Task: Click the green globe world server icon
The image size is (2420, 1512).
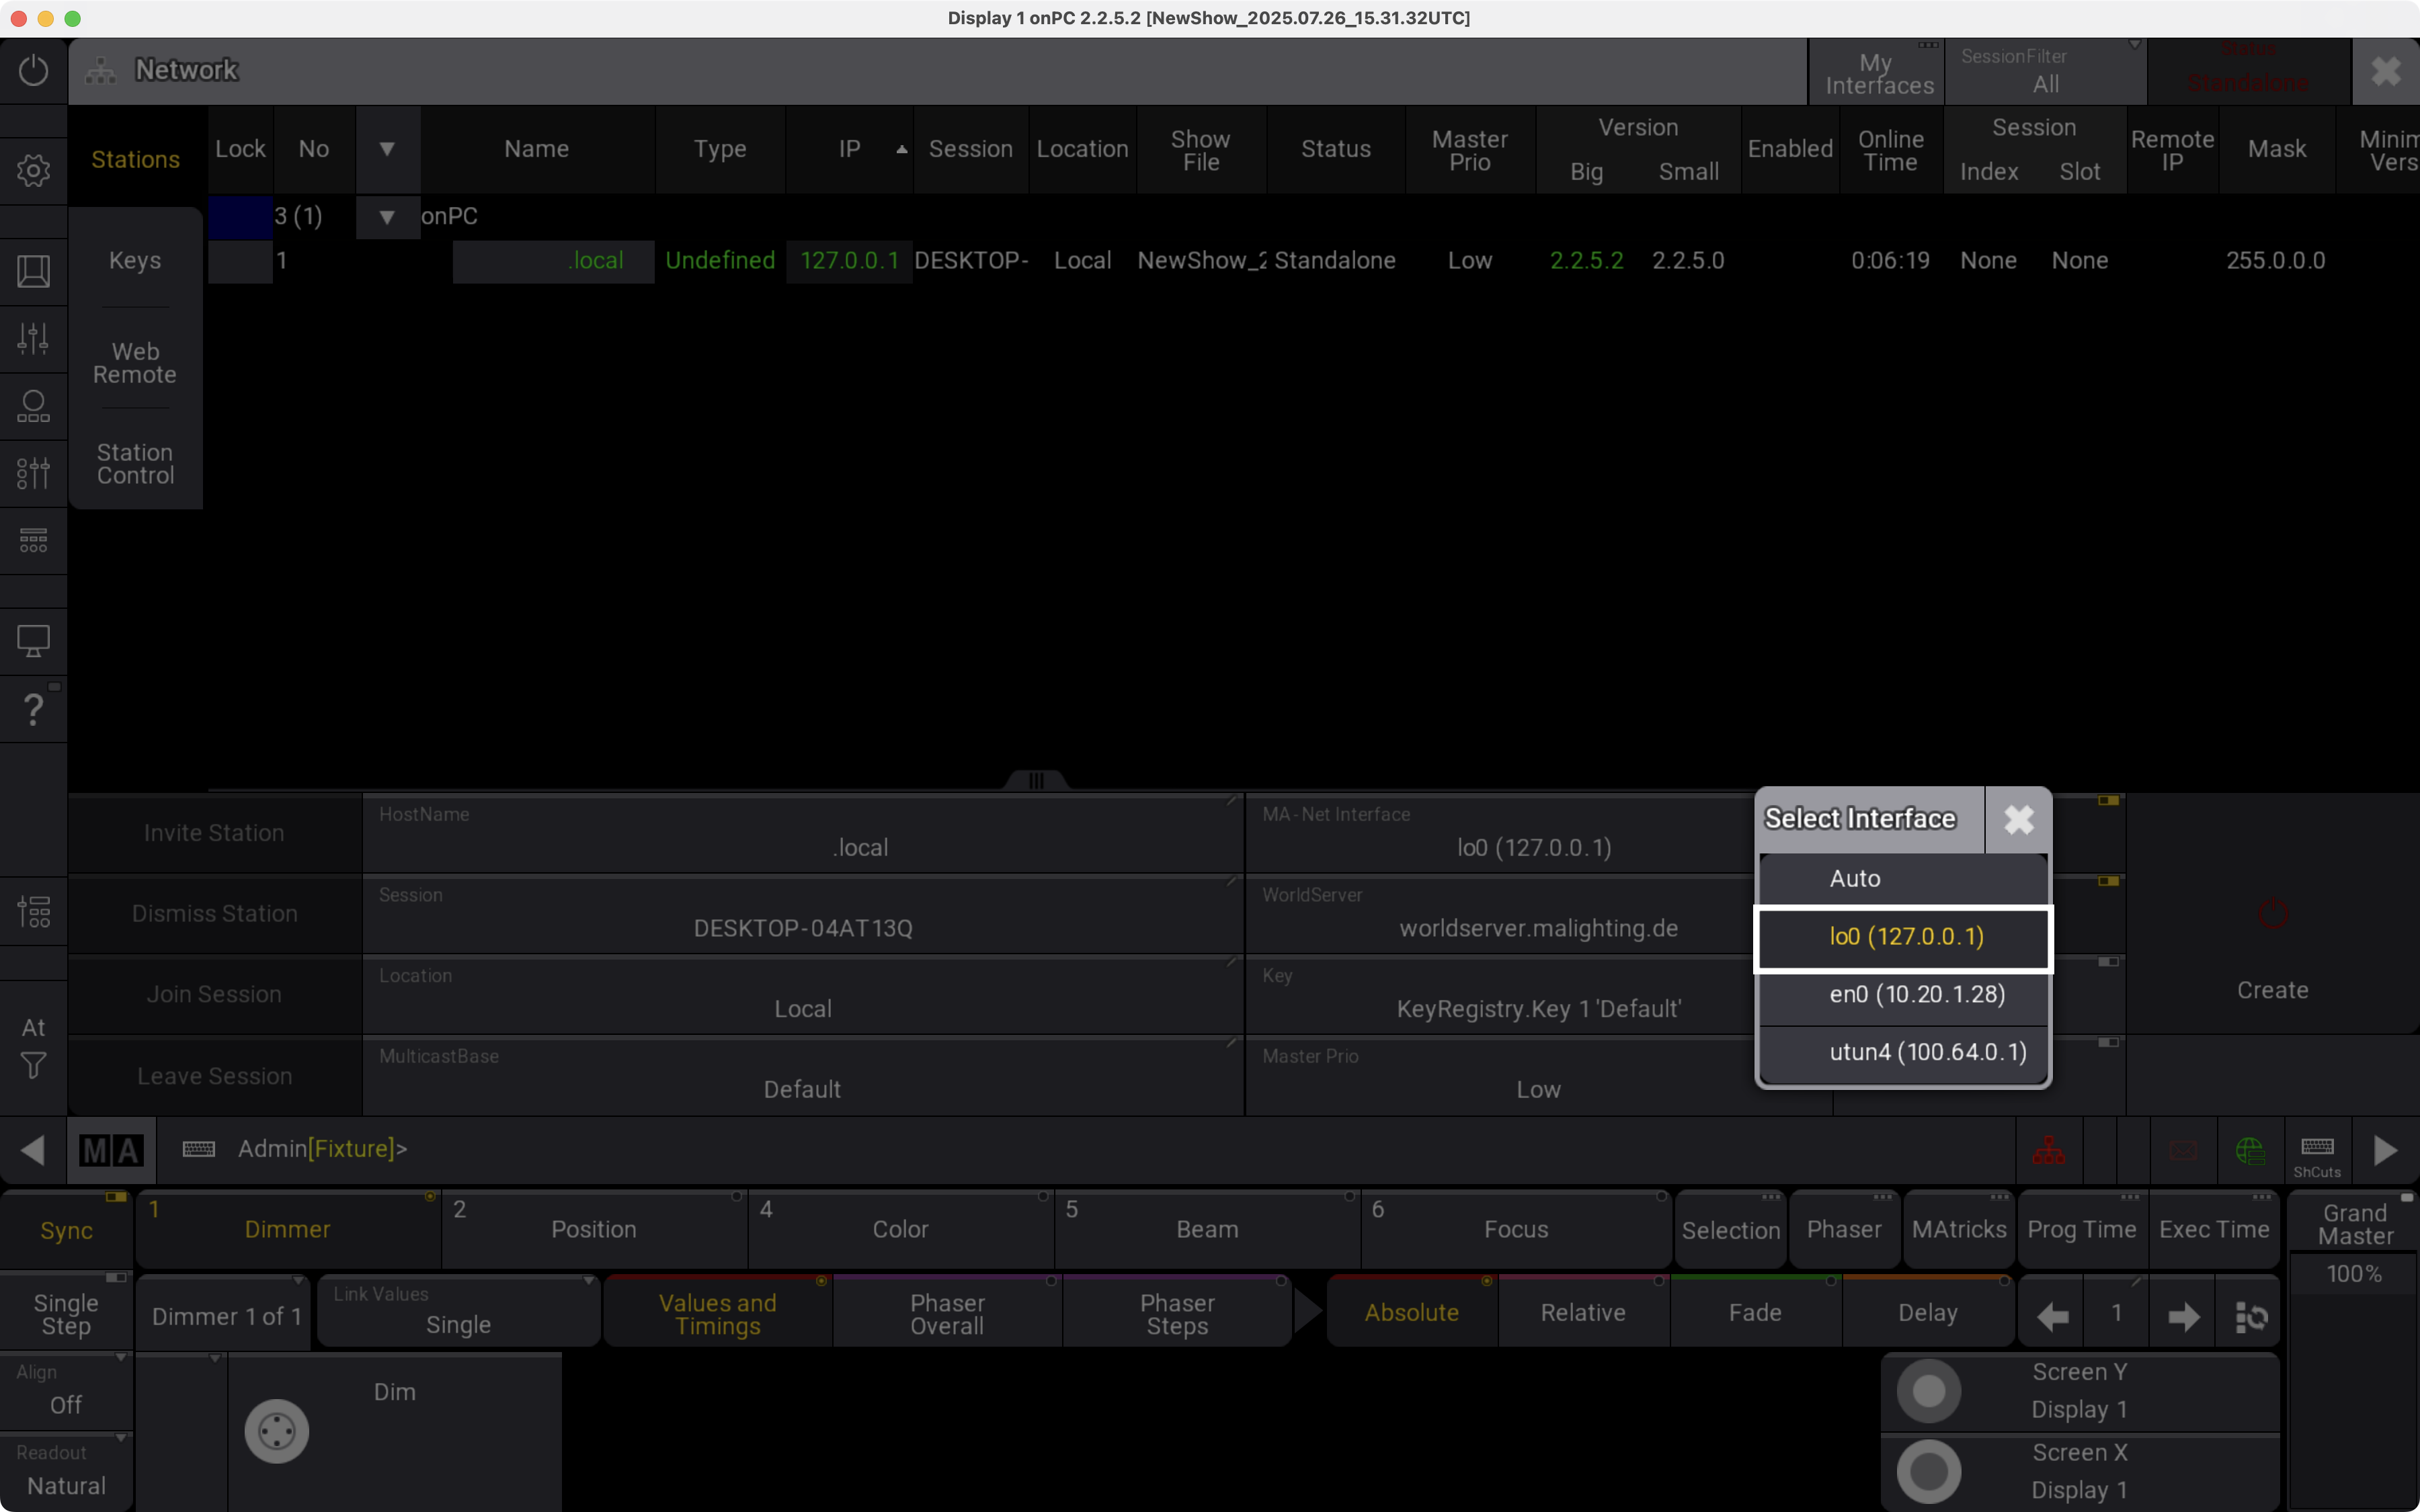Action: 2250,1150
